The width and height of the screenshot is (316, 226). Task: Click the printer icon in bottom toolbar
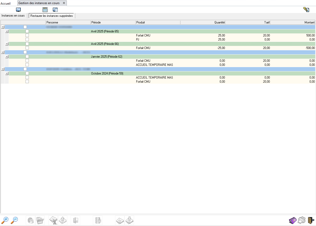coord(302,220)
